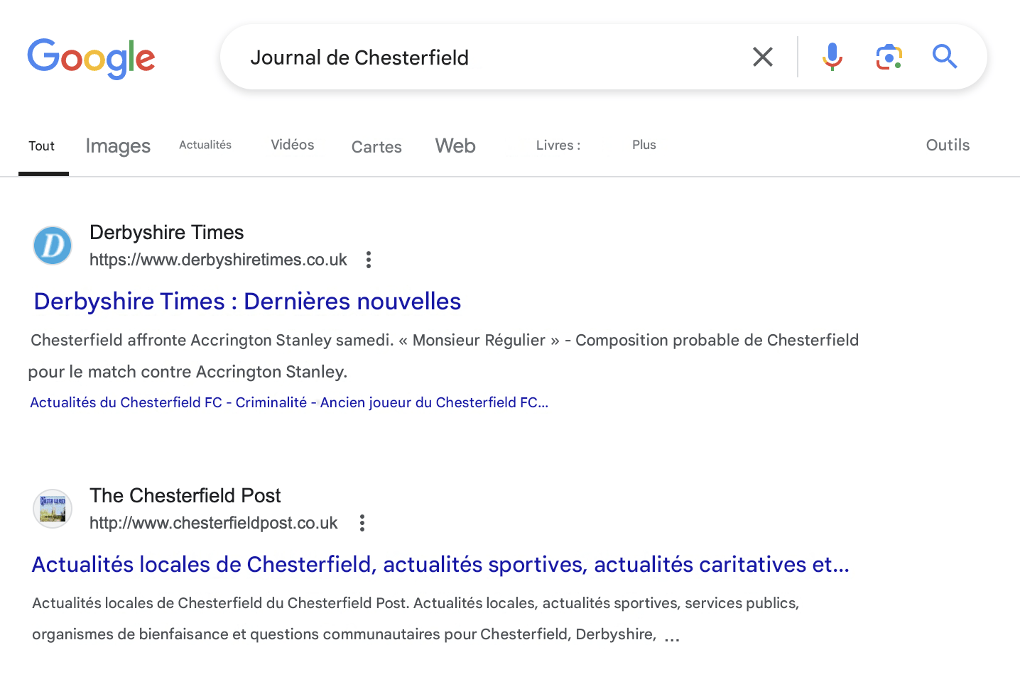Open Actualités locales de Chesterfield result title
This screenshot has width=1020, height=684.
pyautogui.click(x=440, y=565)
